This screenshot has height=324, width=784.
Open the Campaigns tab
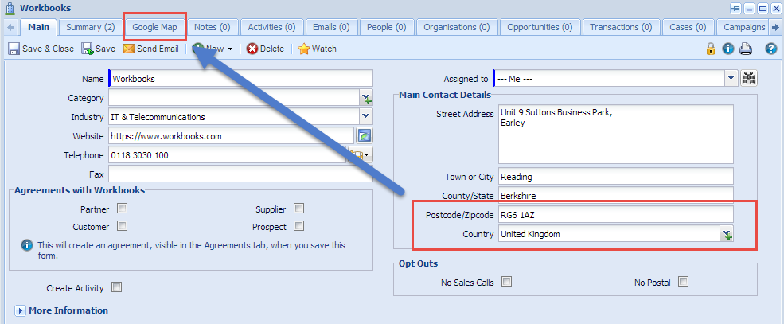pos(744,28)
